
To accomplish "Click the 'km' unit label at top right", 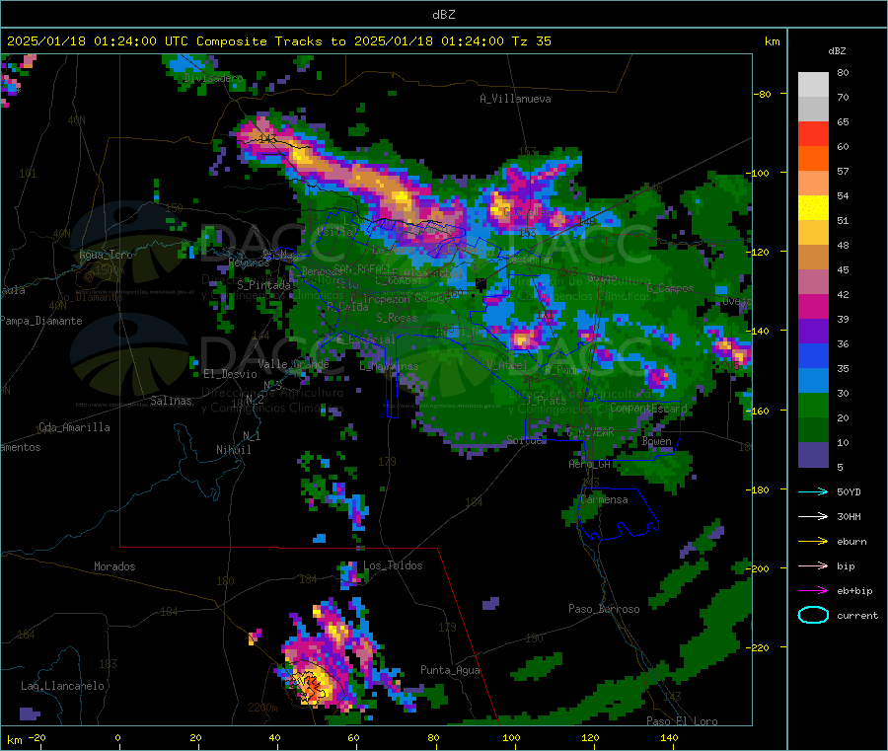I will pos(772,41).
